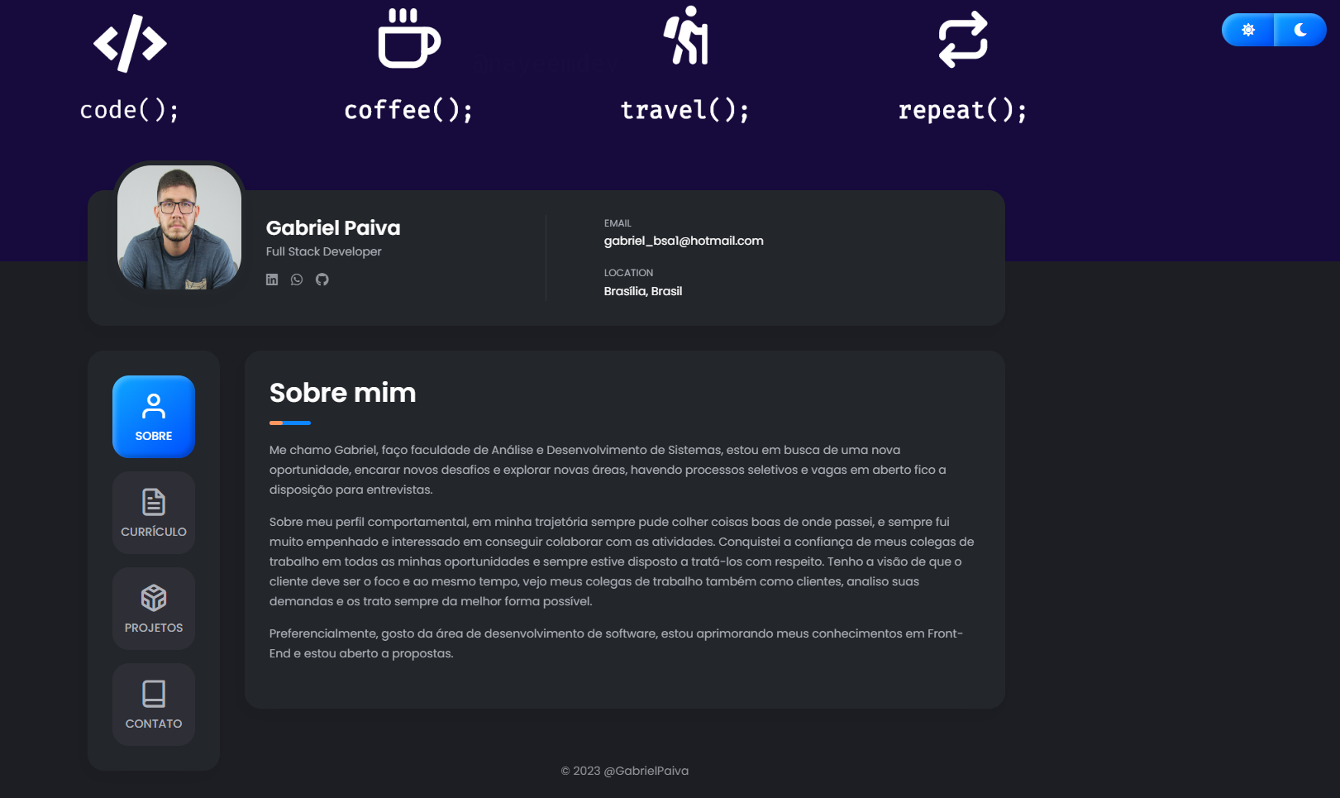Click the paragraph starting 'Me chamo Gabriel'
Screen dimensions: 1340x798
tap(608, 470)
